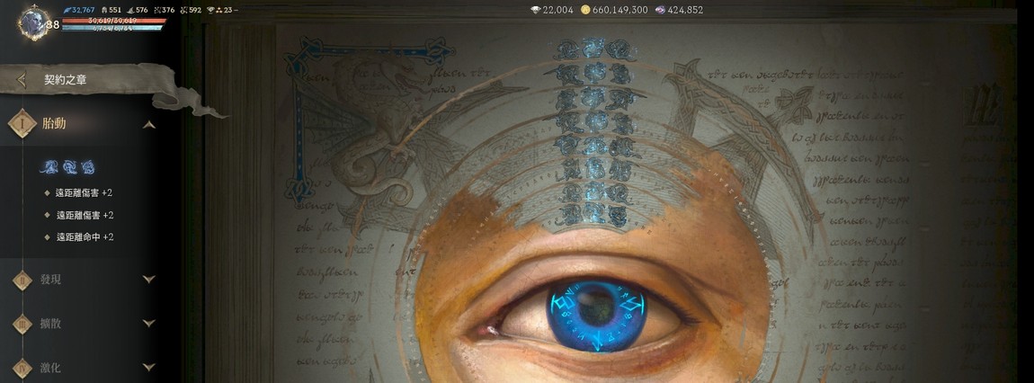
Task: Click the 遠距離命中 +2 bonus line
Action: 84,236
